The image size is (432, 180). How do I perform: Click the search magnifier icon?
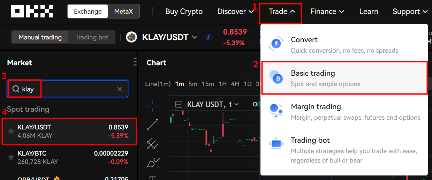click(16, 89)
